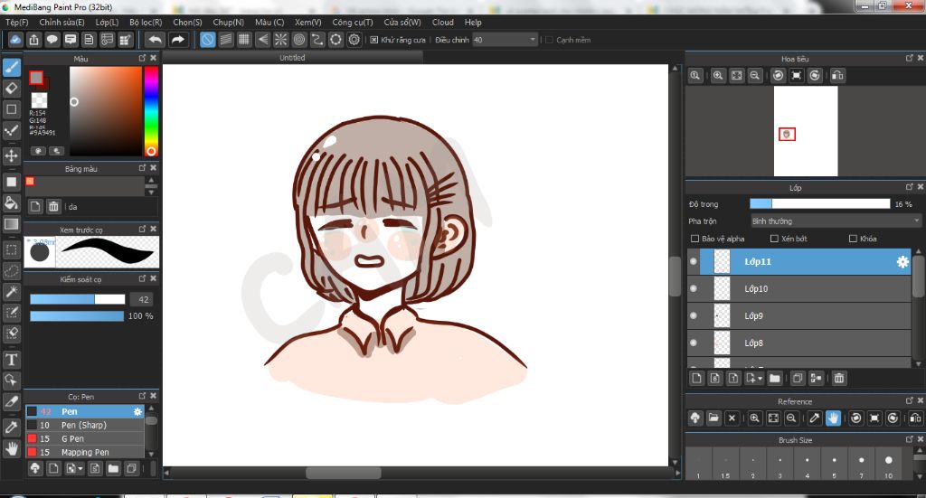Click the hue spectrum bar

click(x=151, y=111)
